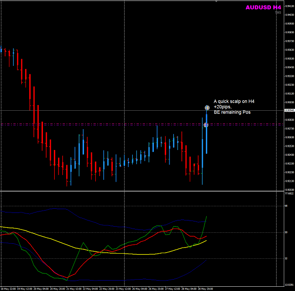Click the 0.93630 price scale label
This screenshot has width=295, height=291.
click(289, 50)
